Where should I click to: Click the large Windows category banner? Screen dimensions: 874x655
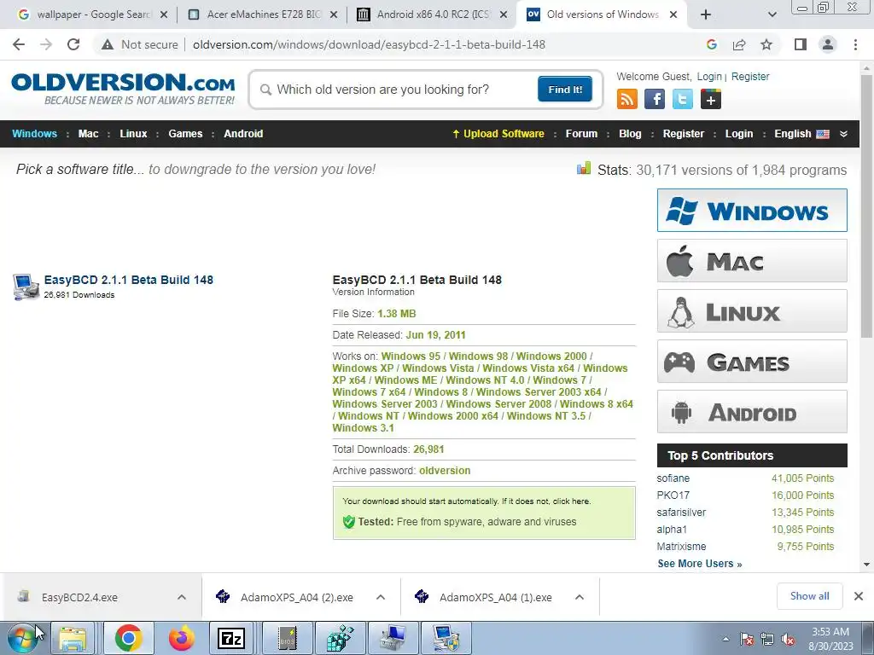[x=752, y=210]
